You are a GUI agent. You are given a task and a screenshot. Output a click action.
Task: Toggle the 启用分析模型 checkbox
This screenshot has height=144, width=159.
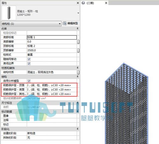pos(29,81)
